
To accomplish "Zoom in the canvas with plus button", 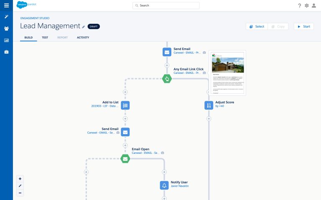I will 20,179.
